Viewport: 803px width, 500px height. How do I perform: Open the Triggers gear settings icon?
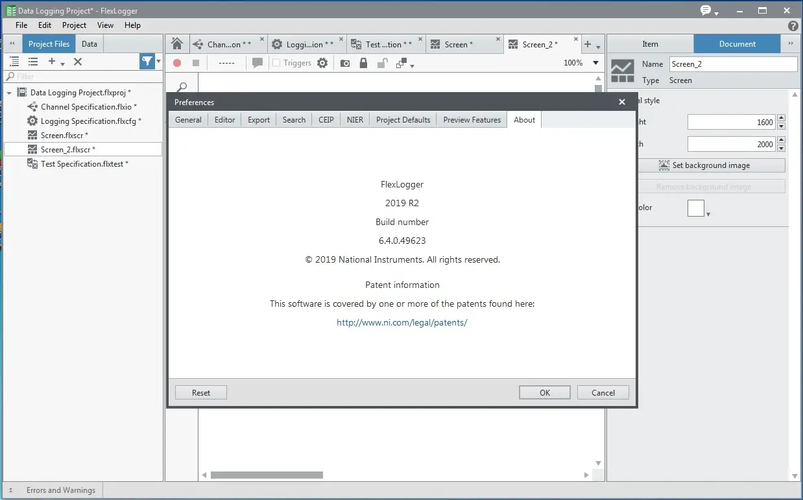[x=322, y=63]
